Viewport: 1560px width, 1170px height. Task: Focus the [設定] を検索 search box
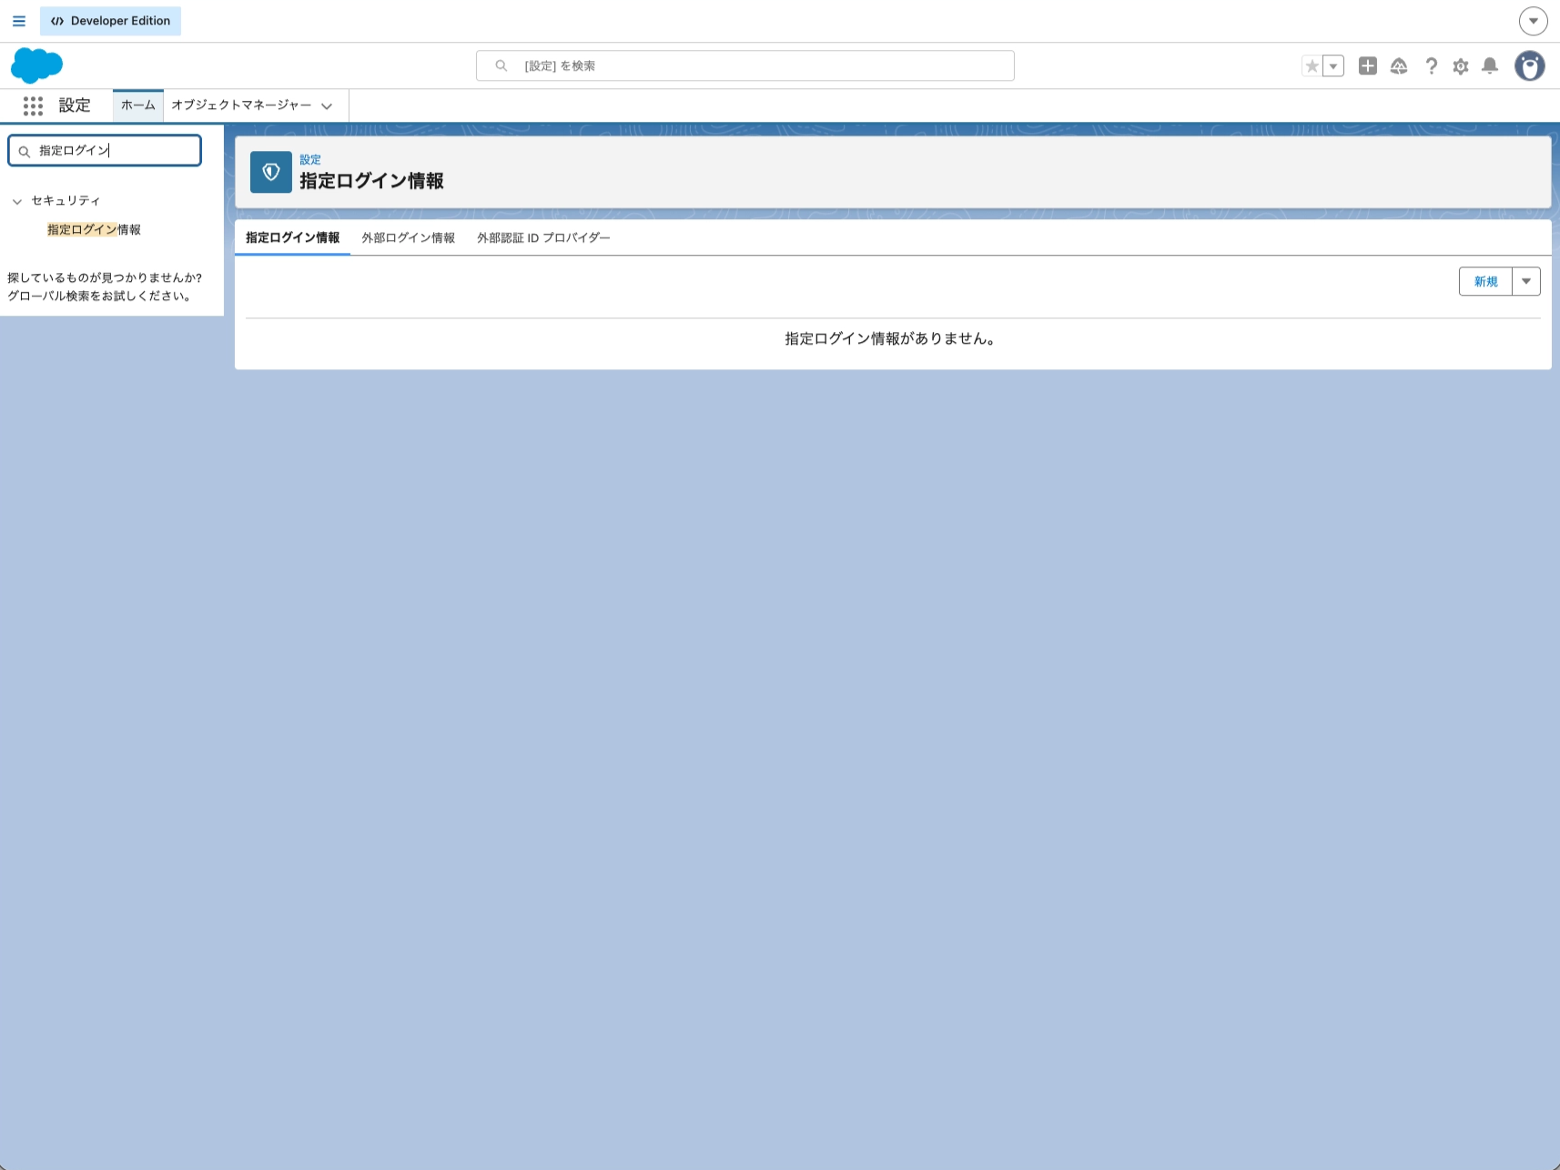[x=745, y=66]
